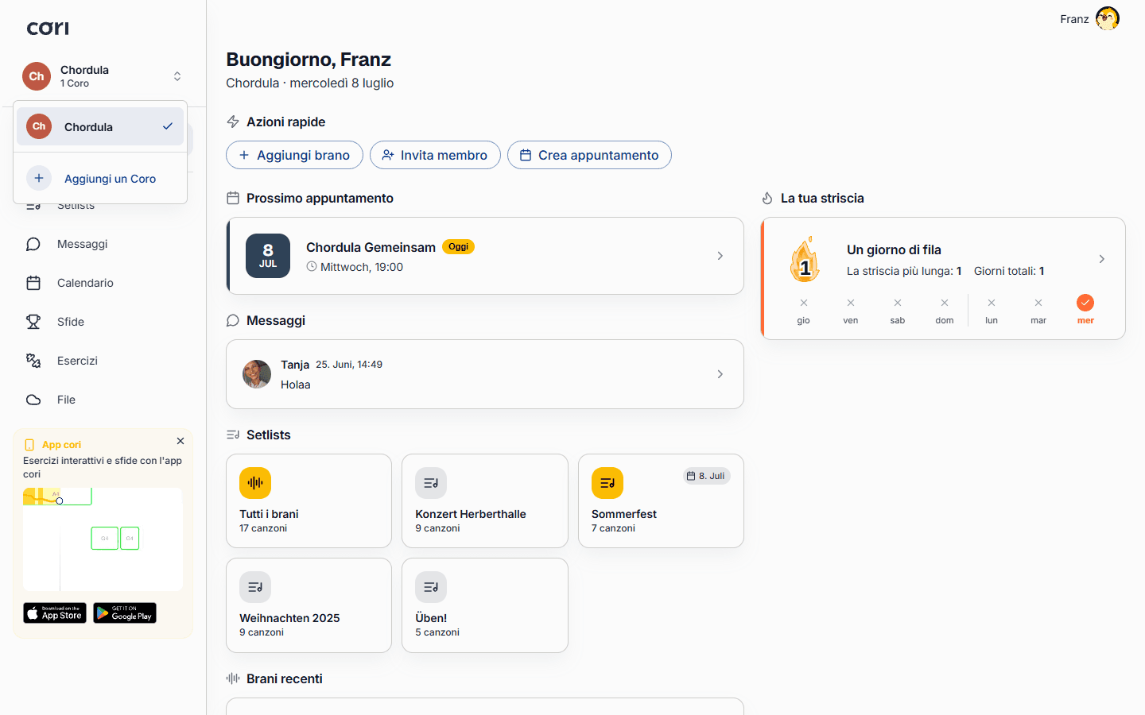Click the Brani recenti waveform icon

click(233, 678)
